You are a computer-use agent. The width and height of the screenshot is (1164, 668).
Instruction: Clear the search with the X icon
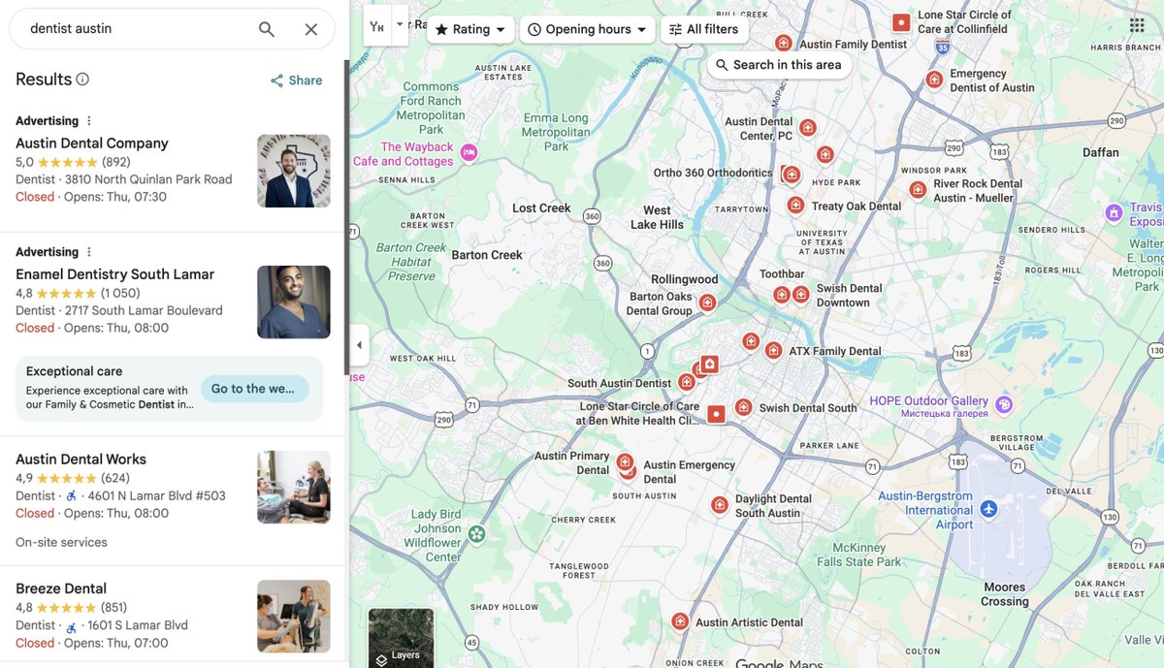[x=311, y=29]
